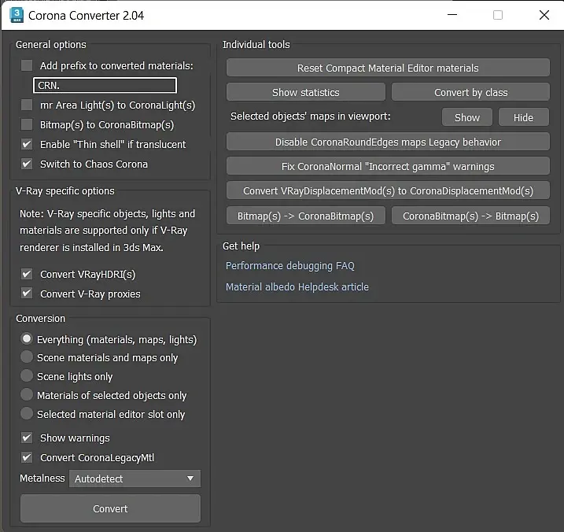Toggle 'Bitmap(s) to CoronaBitmap(s)' checkbox
This screenshot has height=532, width=564.
[x=28, y=124]
